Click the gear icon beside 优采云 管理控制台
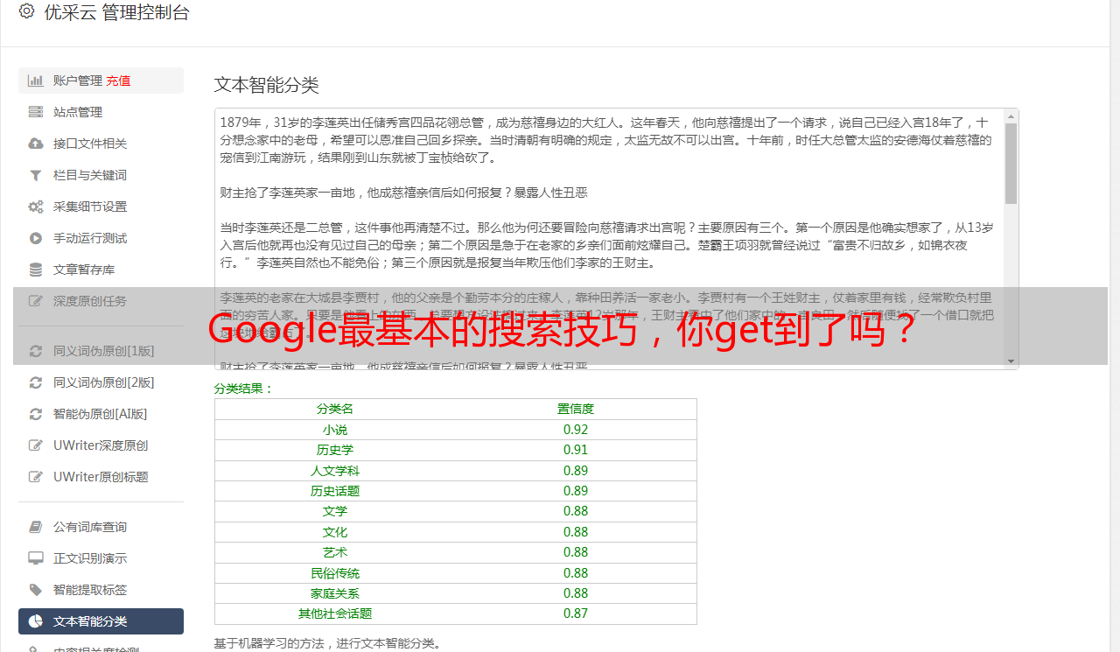This screenshot has width=1120, height=652. [26, 12]
